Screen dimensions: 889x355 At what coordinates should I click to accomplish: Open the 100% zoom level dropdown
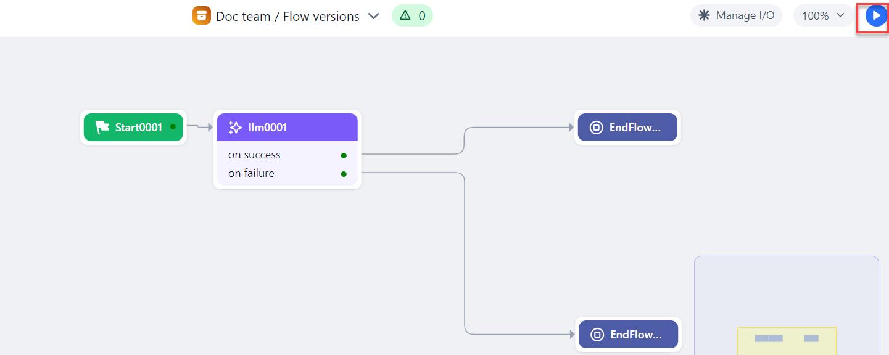point(822,16)
